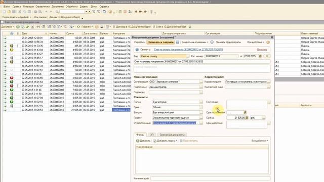The height and width of the screenshot is (182, 324).
Task: Click the Рег. номер input field
Action: (x=221, y=56)
